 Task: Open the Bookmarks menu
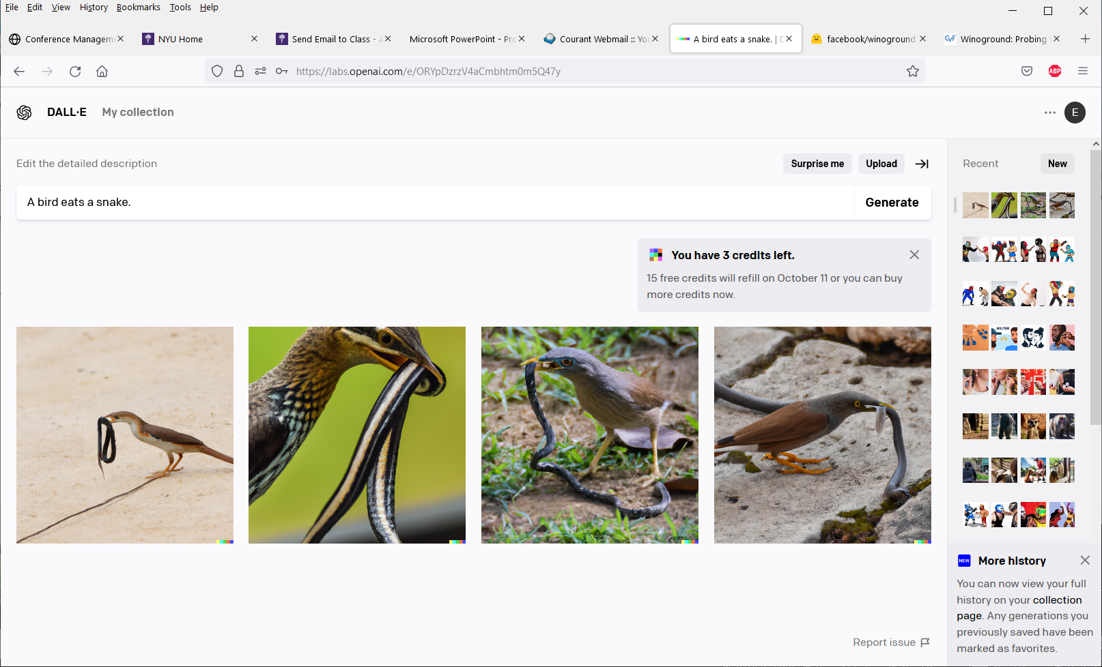coord(138,8)
